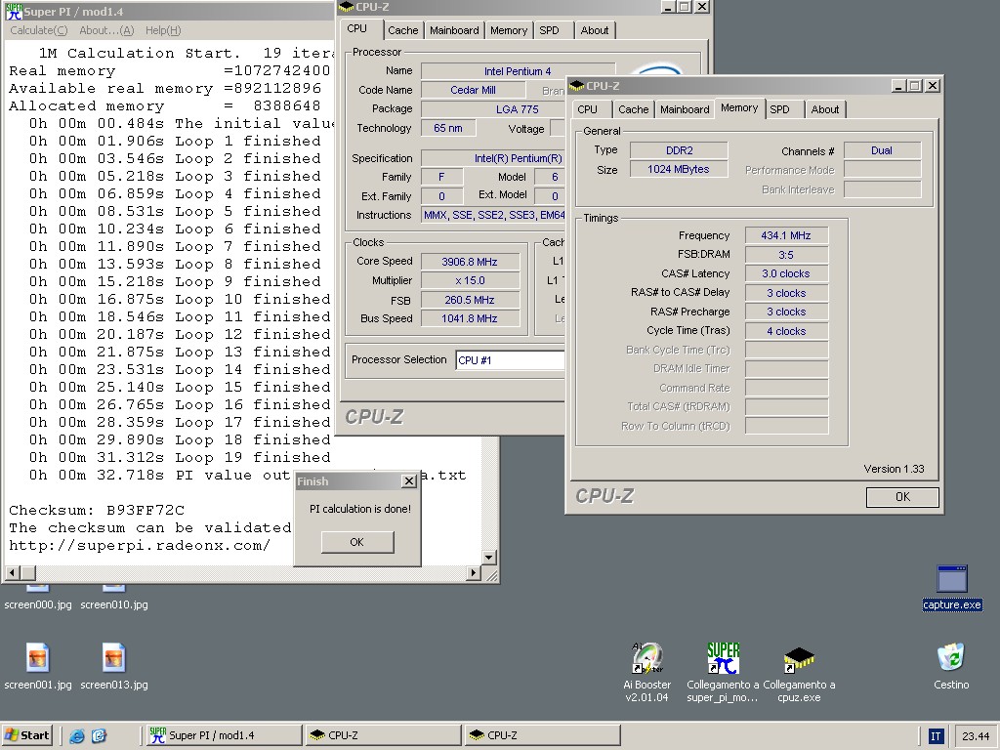Viewport: 1000px width, 750px height.
Task: Open the Help menu in Super PI
Action: pyautogui.click(x=163, y=30)
